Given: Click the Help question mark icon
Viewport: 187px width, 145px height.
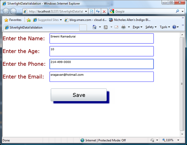Looking at the screenshot, I should tap(174, 27).
